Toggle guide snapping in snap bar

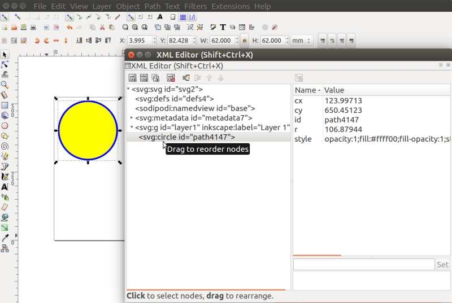point(192,17)
